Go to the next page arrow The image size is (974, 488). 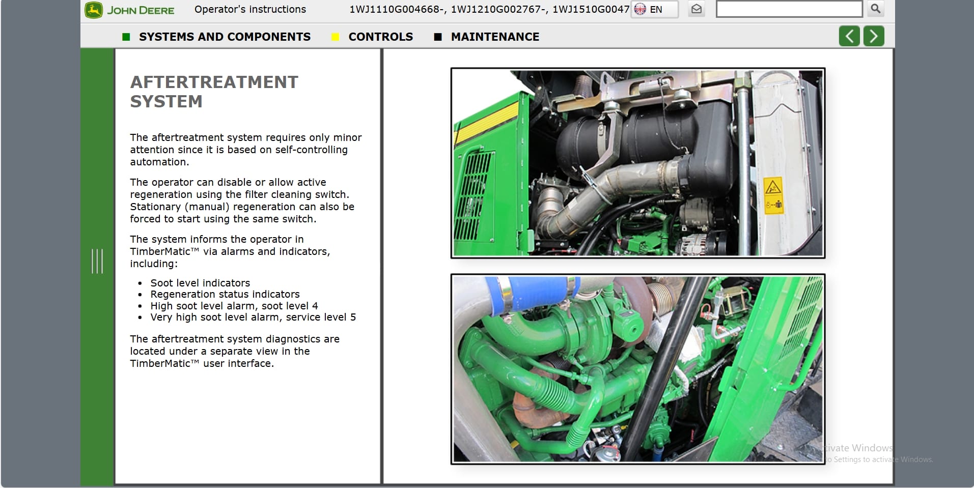[x=874, y=36]
